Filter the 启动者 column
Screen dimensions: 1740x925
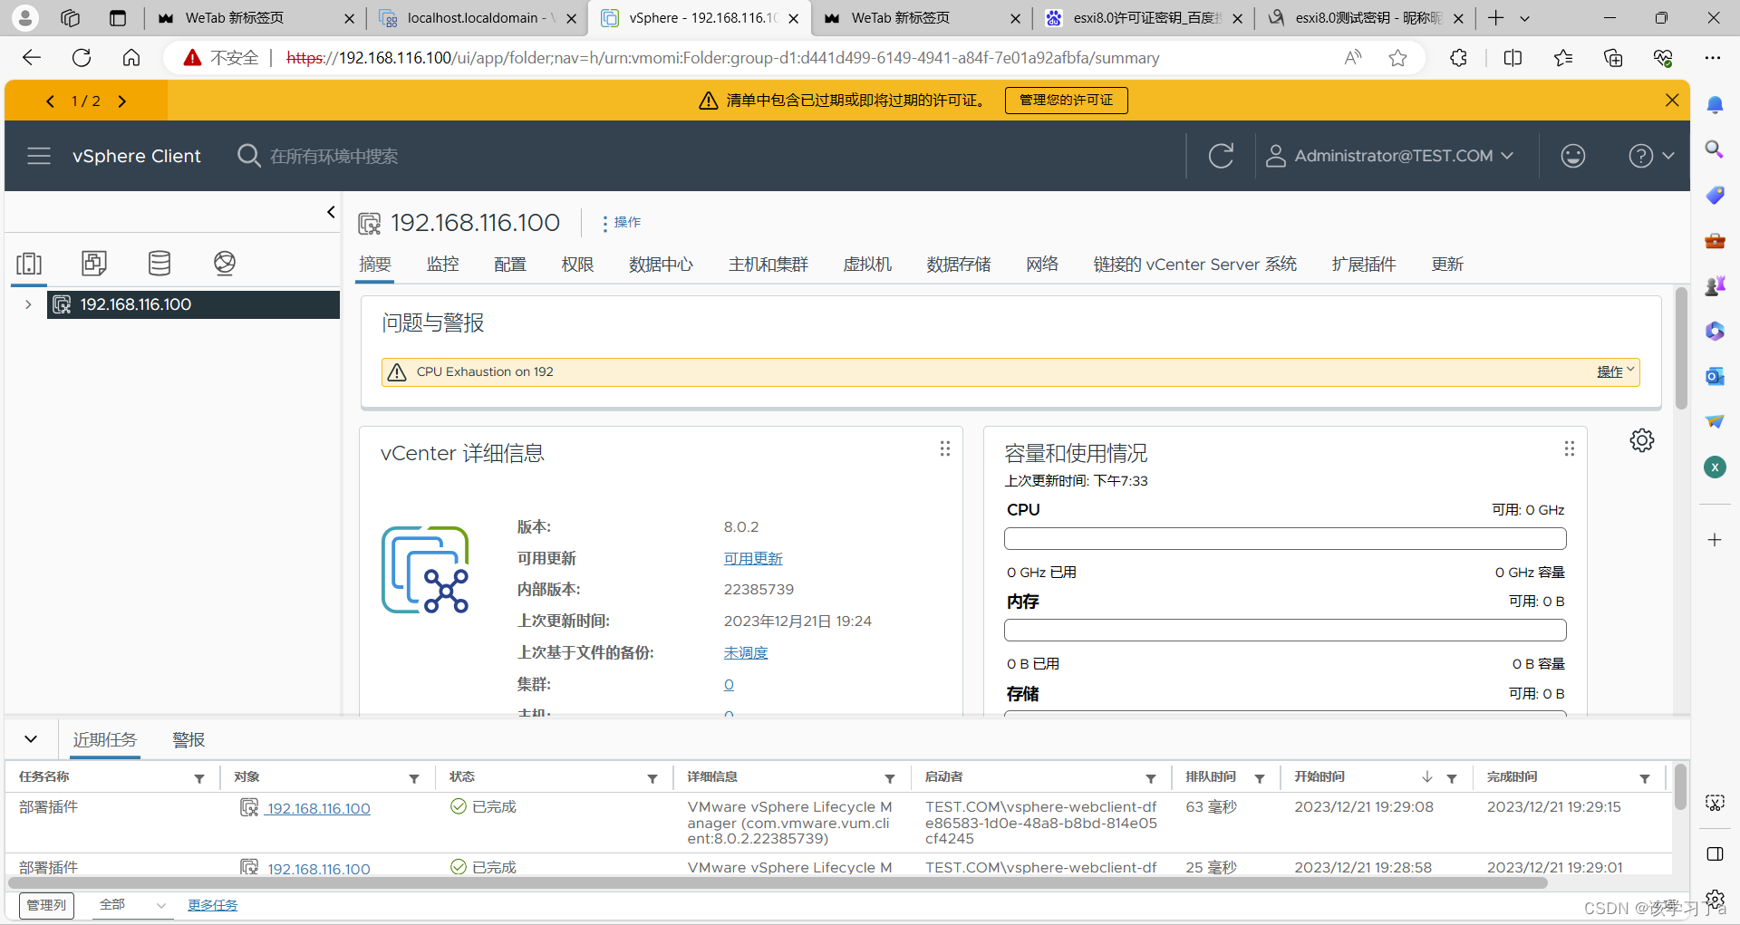(x=1151, y=778)
